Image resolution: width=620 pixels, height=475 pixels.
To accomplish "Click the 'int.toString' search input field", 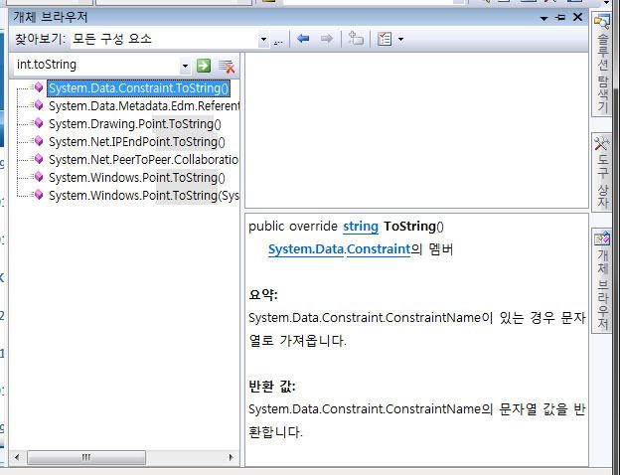I will point(97,65).
